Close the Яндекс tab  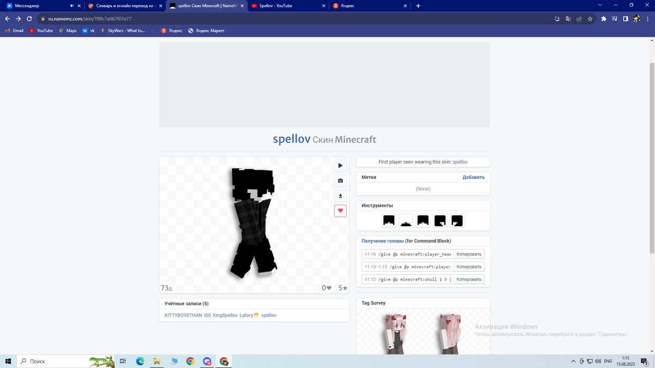coord(405,5)
